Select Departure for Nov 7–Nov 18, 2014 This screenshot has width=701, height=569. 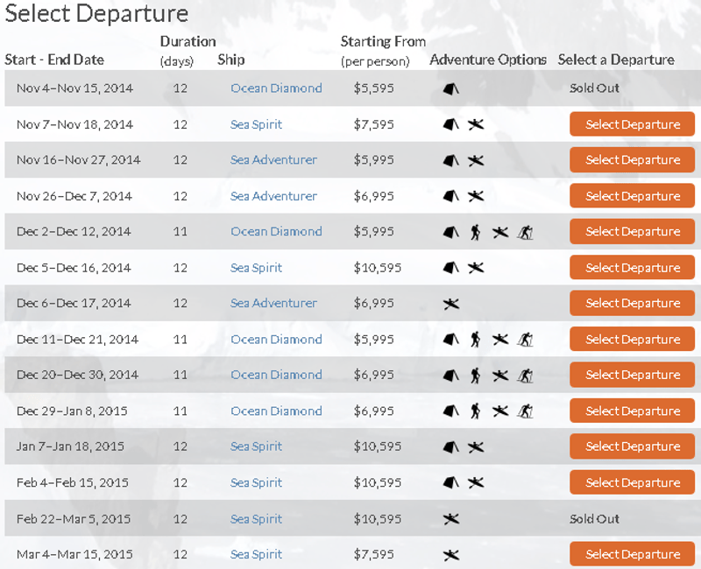[x=632, y=124]
